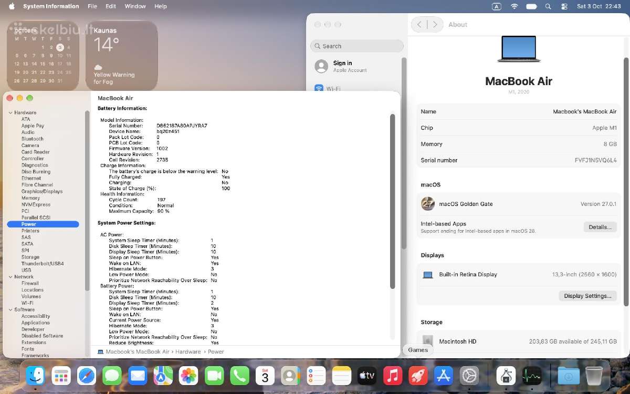
Task: Open Contacts from the dock
Action: tap(290, 376)
